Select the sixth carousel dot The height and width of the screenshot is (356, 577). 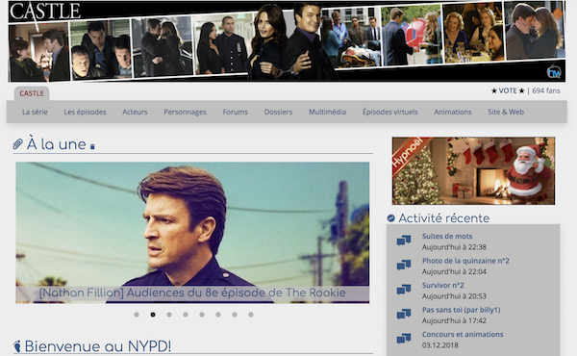218,315
